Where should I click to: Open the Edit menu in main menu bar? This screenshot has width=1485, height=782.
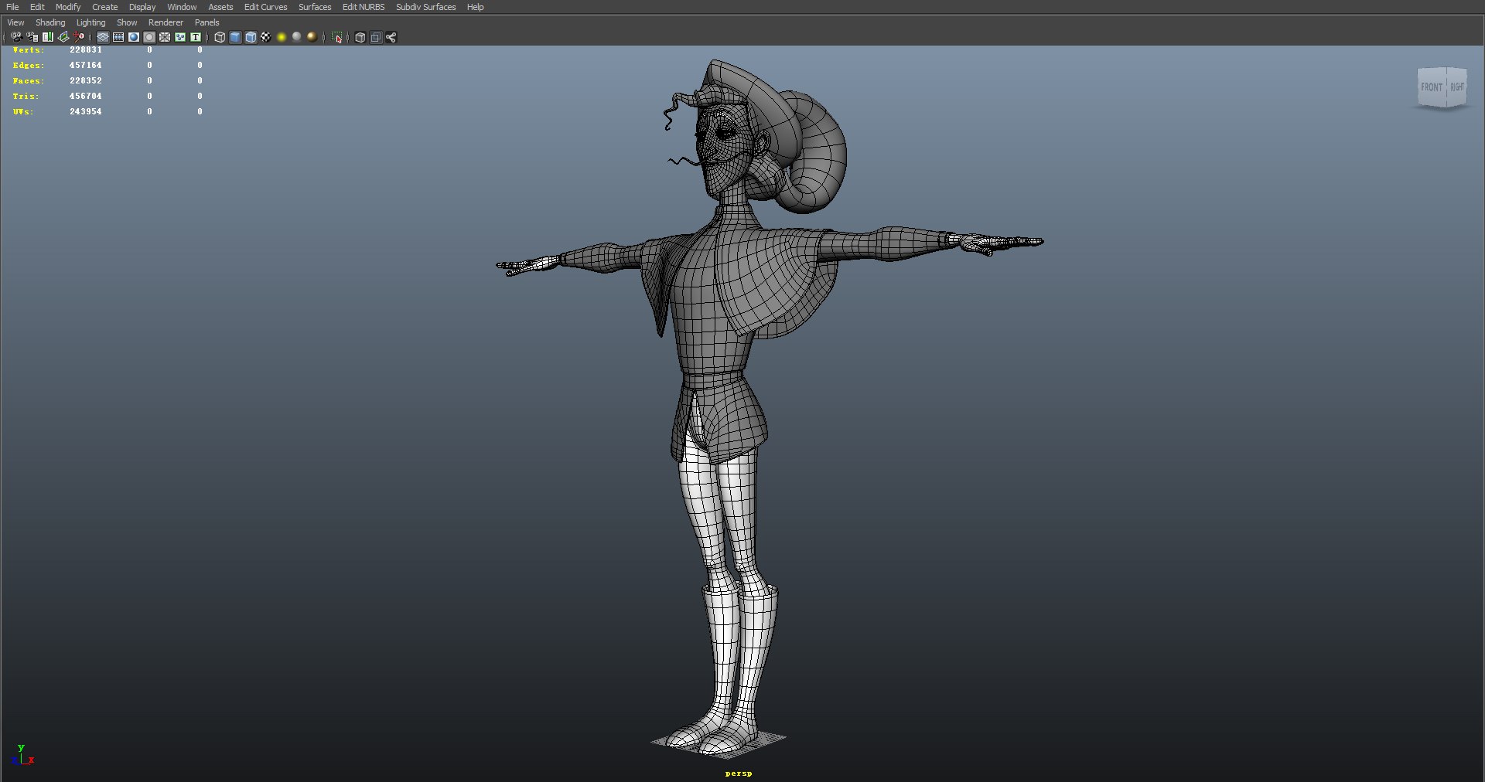click(37, 7)
